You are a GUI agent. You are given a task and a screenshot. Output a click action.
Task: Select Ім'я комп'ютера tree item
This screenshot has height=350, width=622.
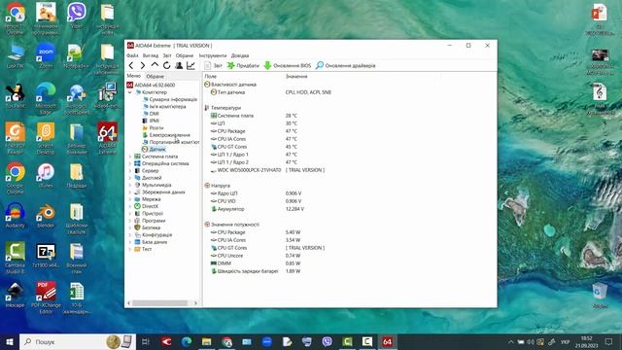(x=164, y=106)
